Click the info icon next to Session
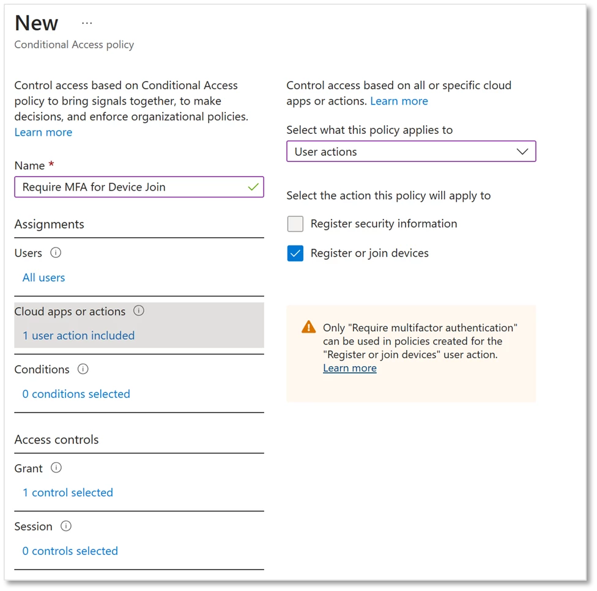Image resolution: width=597 pixels, height=591 pixels. [65, 526]
